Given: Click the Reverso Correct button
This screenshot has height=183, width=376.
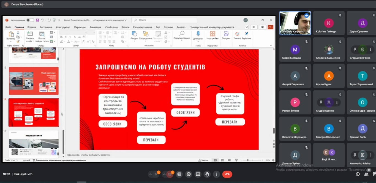Looking at the screenshot, I should coord(237,35).
